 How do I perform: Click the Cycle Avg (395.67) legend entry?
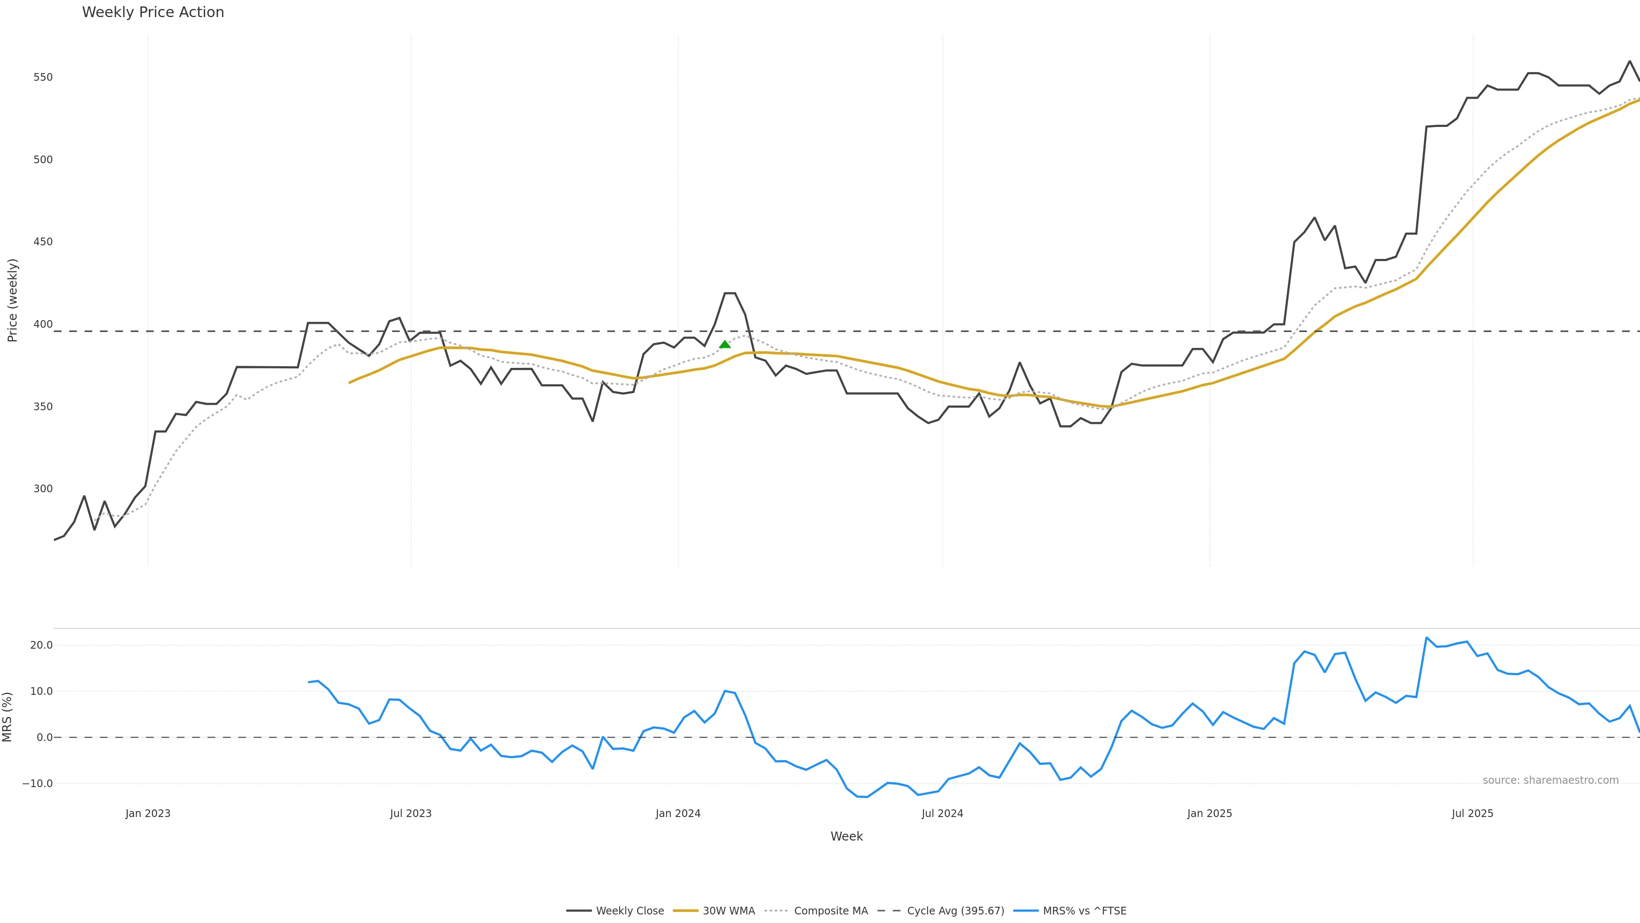click(x=955, y=911)
